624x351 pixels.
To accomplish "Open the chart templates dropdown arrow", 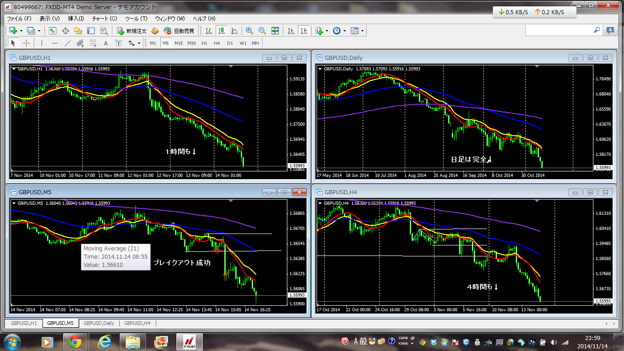I will [363, 31].
